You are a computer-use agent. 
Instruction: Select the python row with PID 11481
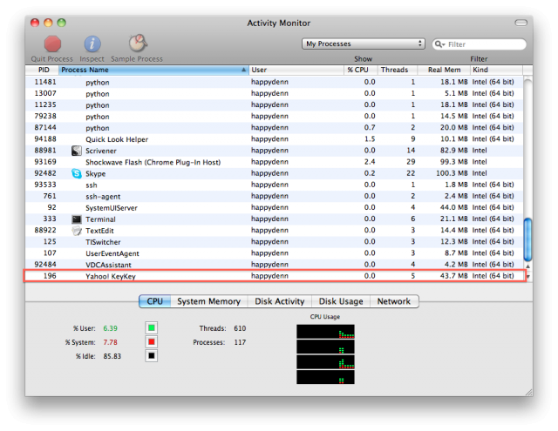tap(275, 82)
